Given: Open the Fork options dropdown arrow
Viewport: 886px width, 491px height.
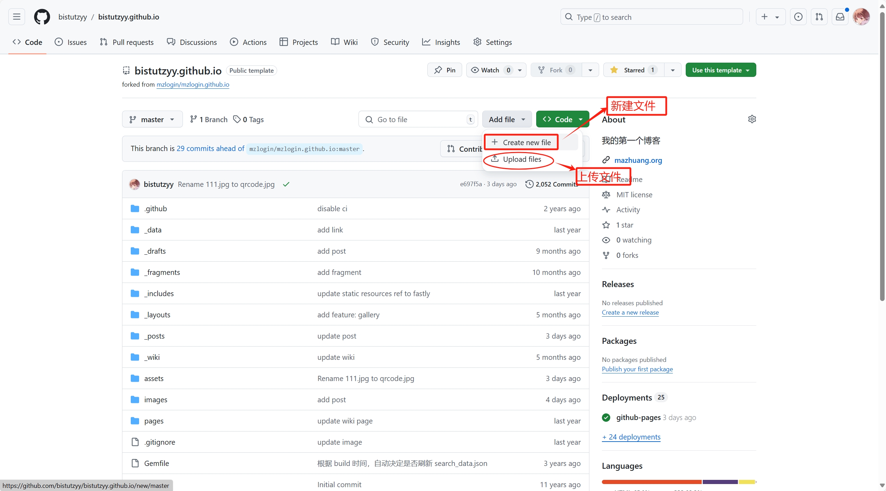Looking at the screenshot, I should click(590, 70).
